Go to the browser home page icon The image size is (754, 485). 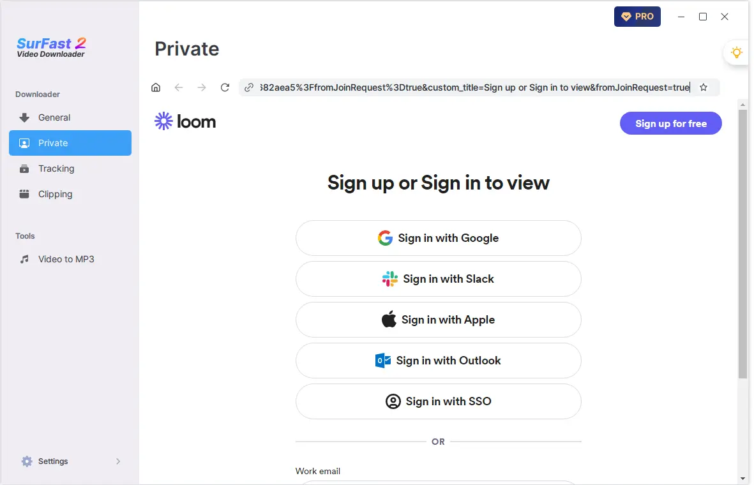coord(156,87)
